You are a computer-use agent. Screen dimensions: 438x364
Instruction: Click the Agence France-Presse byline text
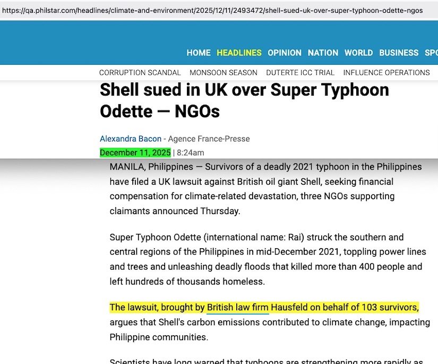pyautogui.click(x=209, y=139)
